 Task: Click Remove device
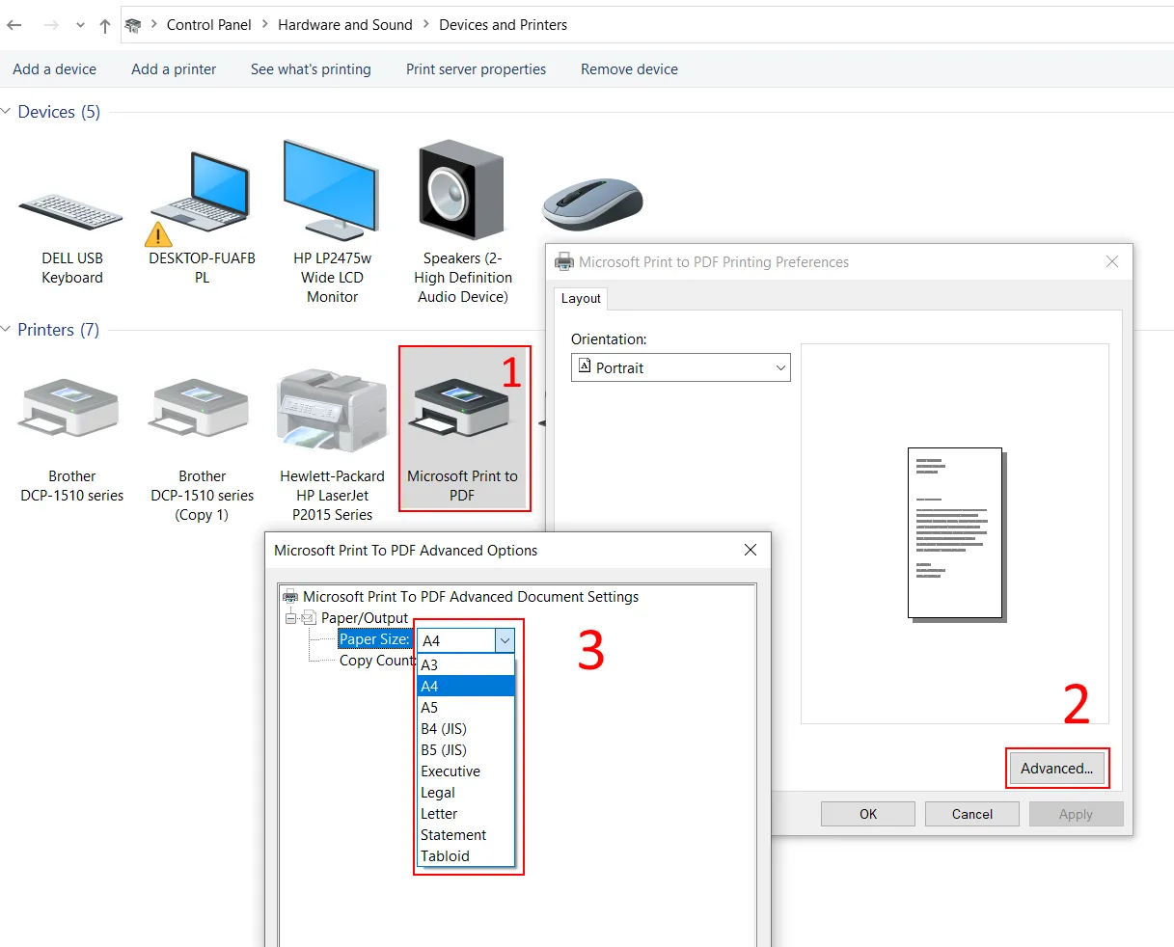coord(629,69)
